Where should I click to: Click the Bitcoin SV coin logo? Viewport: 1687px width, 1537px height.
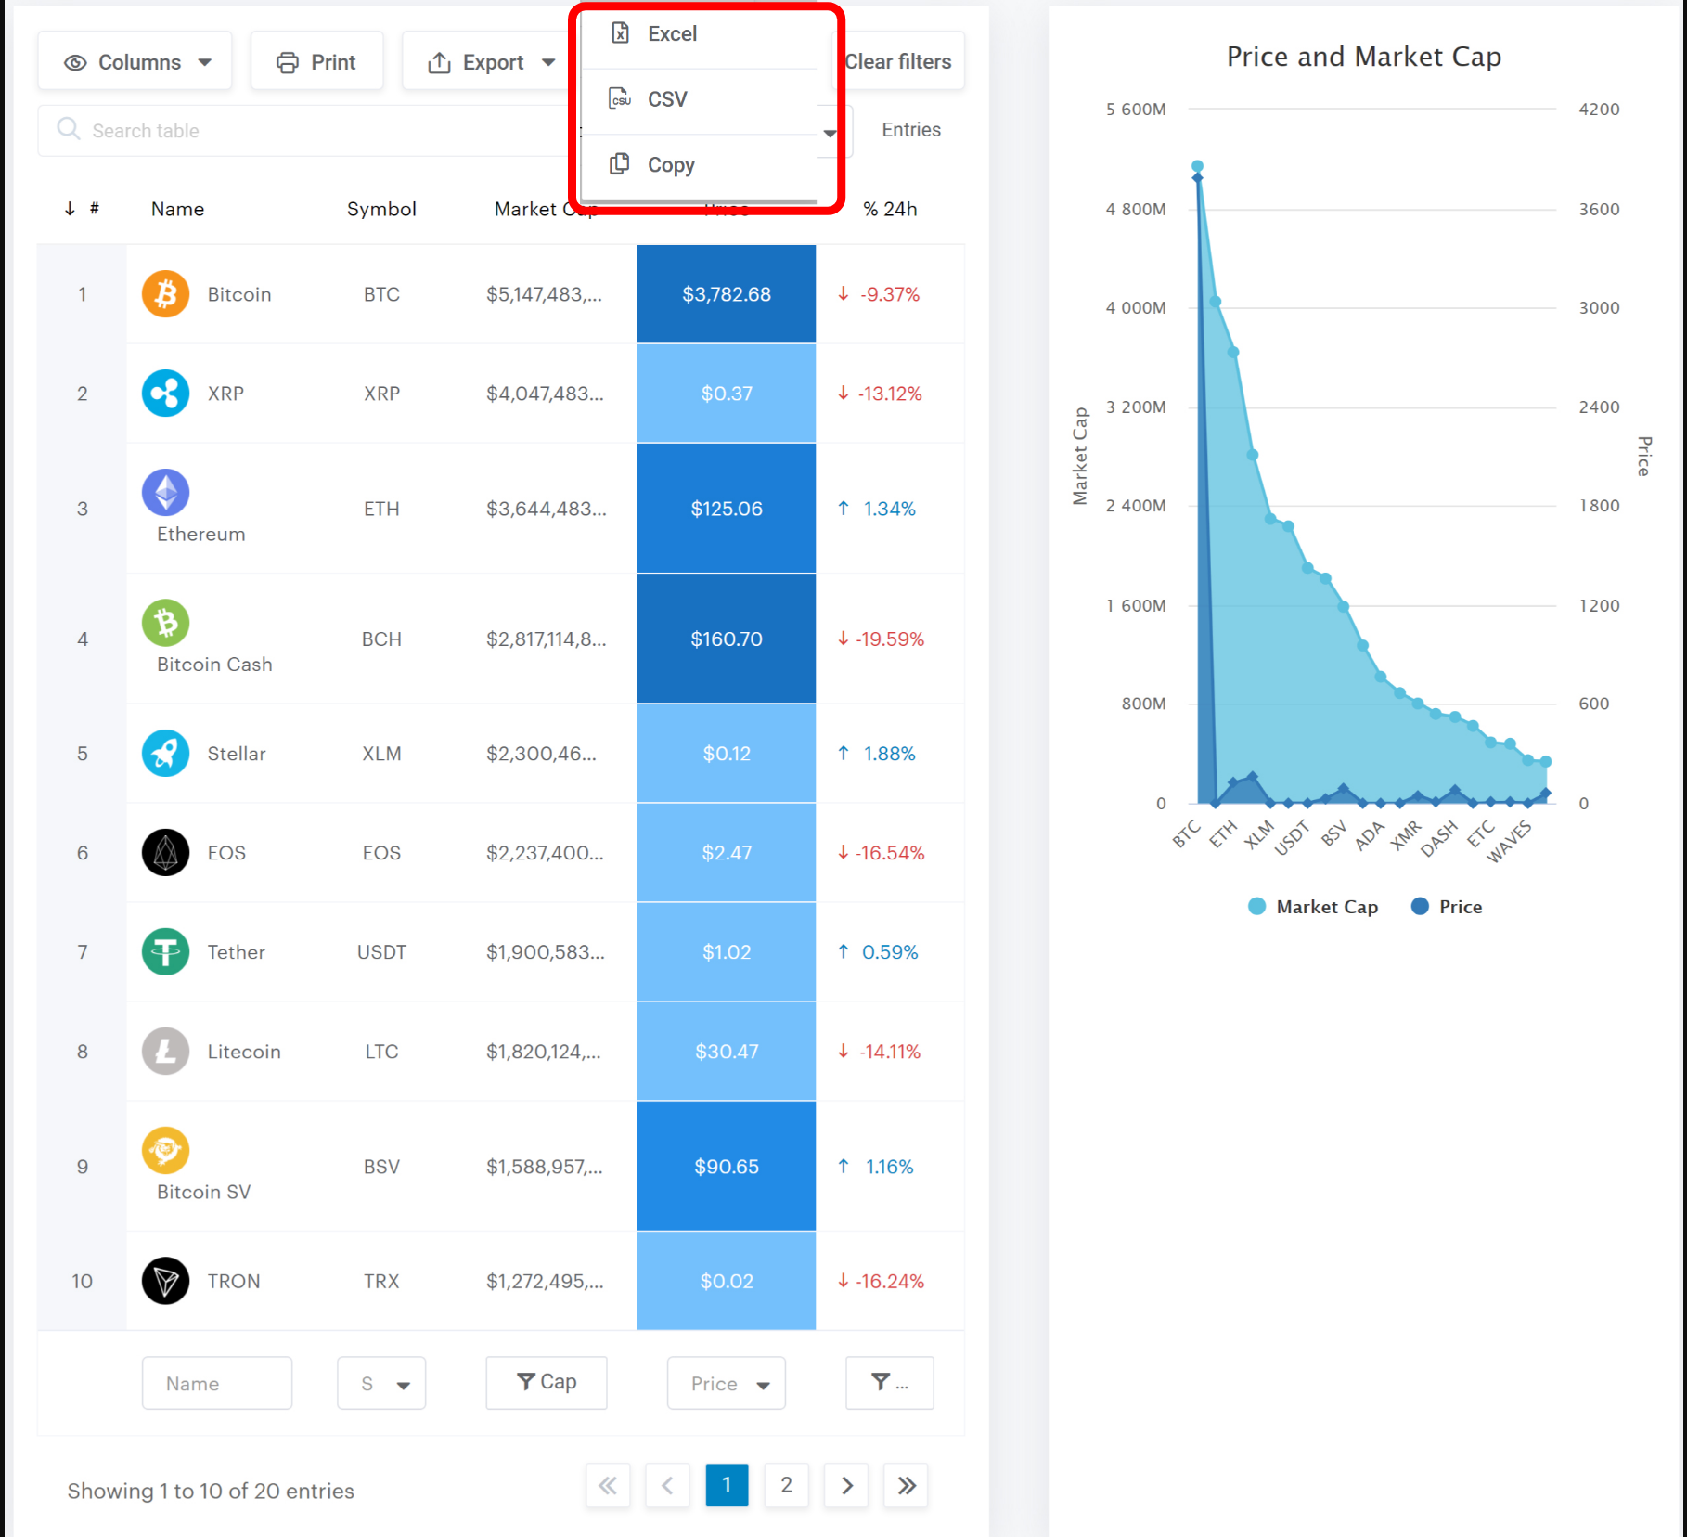pyautogui.click(x=165, y=1150)
